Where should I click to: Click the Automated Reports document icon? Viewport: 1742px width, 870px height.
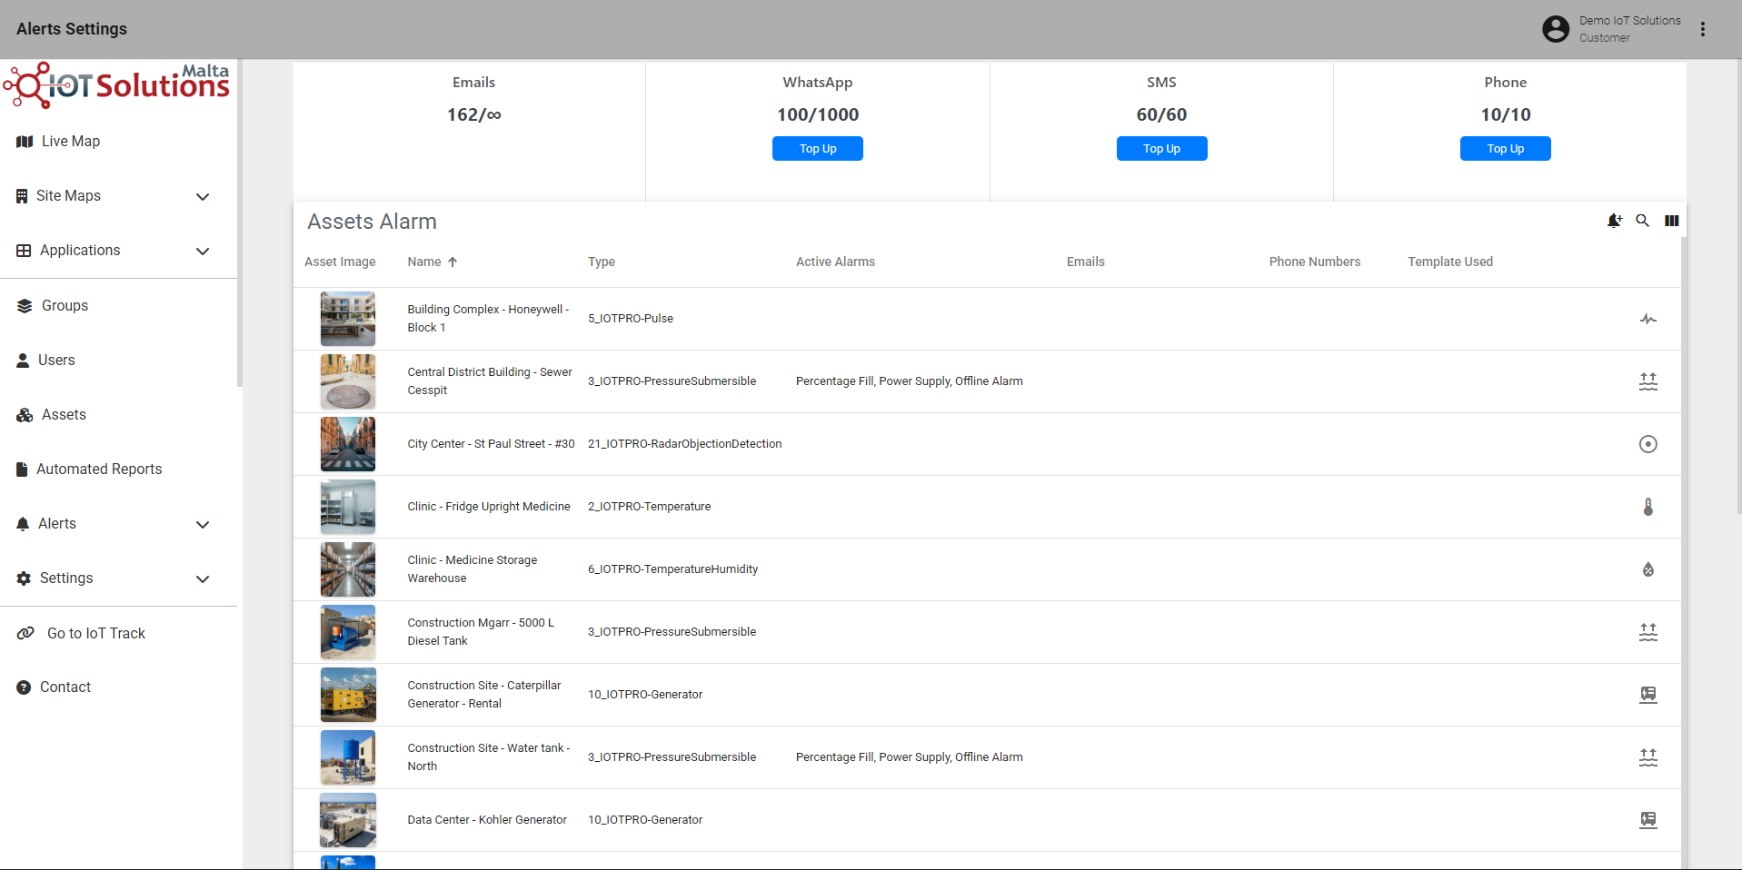click(x=22, y=470)
